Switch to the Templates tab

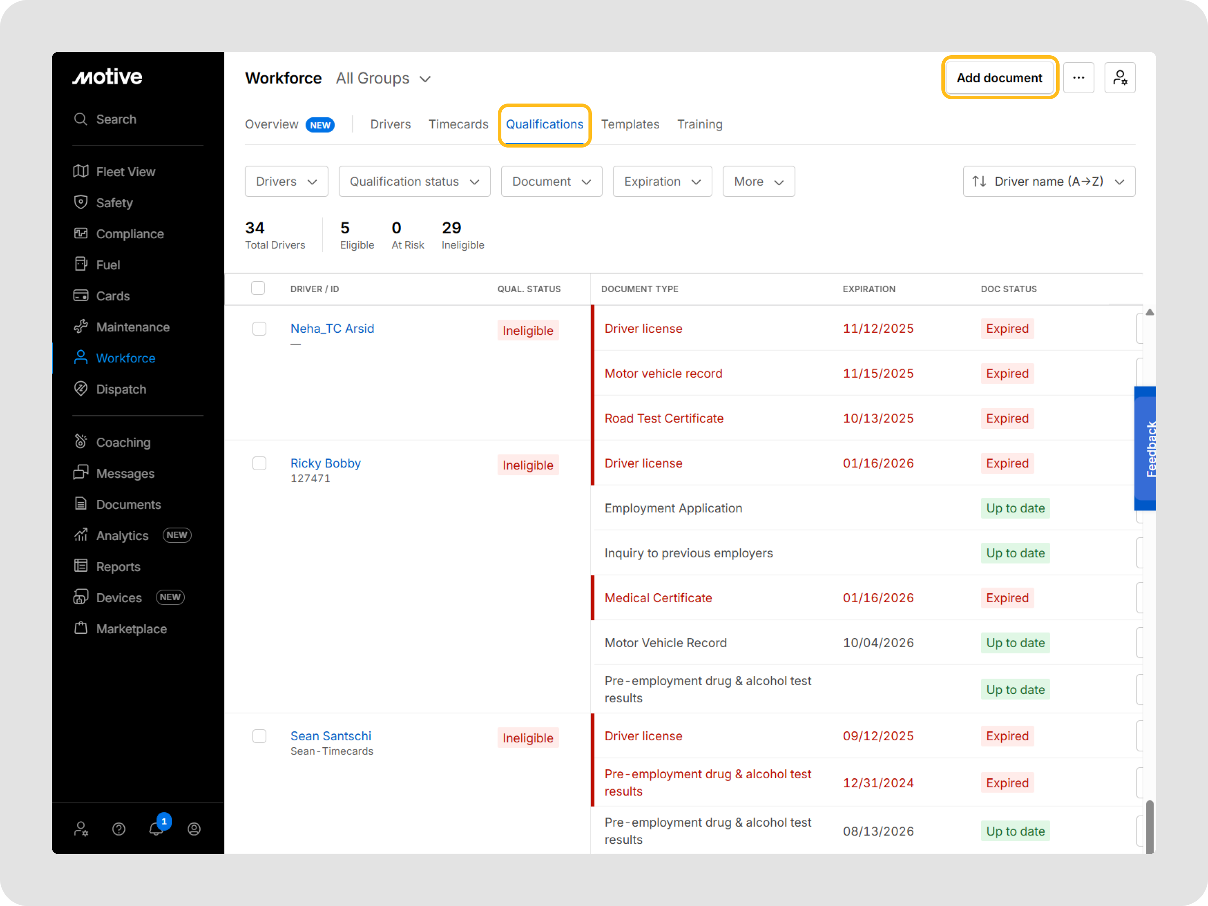(x=629, y=124)
